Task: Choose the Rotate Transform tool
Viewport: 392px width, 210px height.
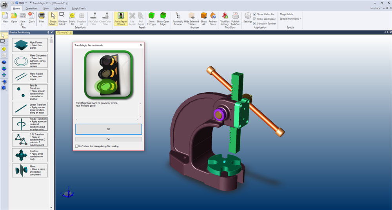Action: (30, 124)
